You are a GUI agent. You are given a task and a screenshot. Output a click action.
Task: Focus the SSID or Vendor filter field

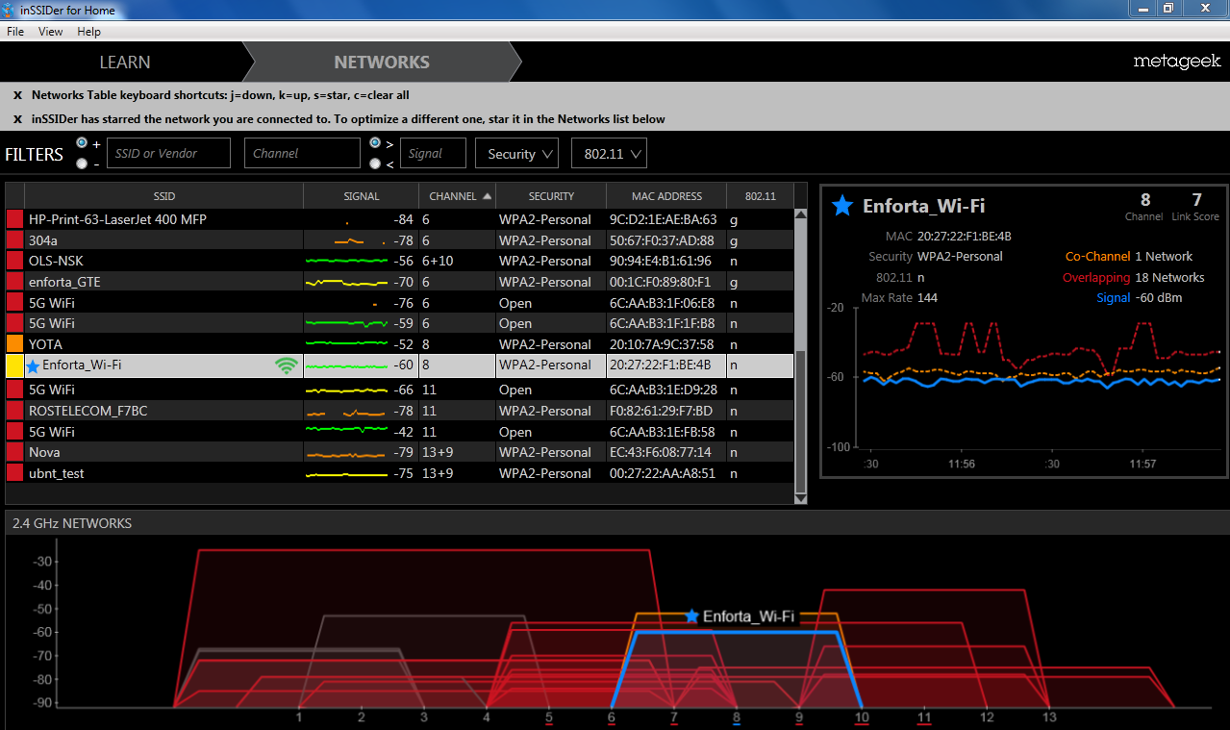pos(168,154)
